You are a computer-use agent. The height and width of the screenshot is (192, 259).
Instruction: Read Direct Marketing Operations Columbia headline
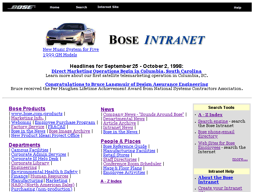126,71
